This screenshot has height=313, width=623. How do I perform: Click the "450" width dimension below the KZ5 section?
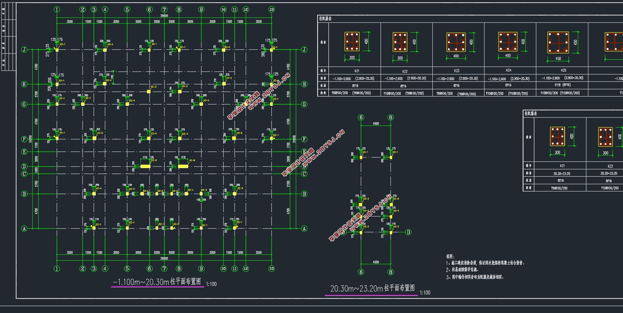[x=558, y=59]
